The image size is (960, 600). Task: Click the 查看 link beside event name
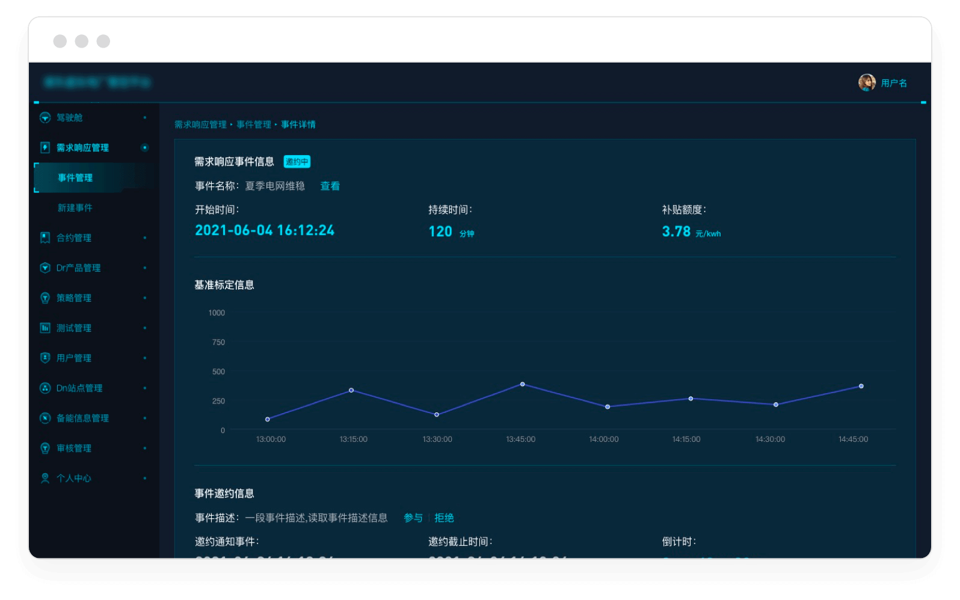coord(330,186)
